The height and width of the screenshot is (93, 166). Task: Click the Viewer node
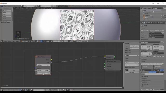click(110, 57)
